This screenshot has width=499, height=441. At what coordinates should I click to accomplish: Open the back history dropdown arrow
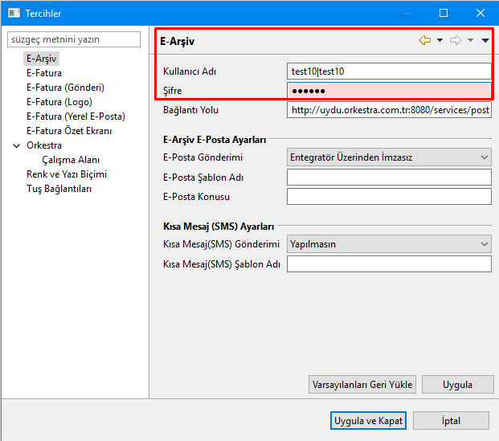(440, 40)
